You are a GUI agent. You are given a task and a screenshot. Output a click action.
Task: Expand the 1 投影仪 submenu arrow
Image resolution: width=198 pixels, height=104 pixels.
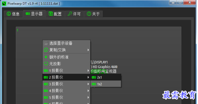coord(88,70)
